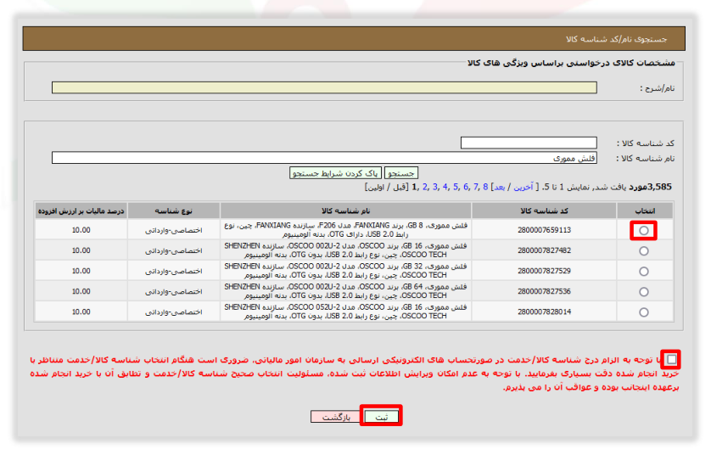Click the FANXIANG F206 product description
Screen dimensions: 711x455
click(x=346, y=230)
